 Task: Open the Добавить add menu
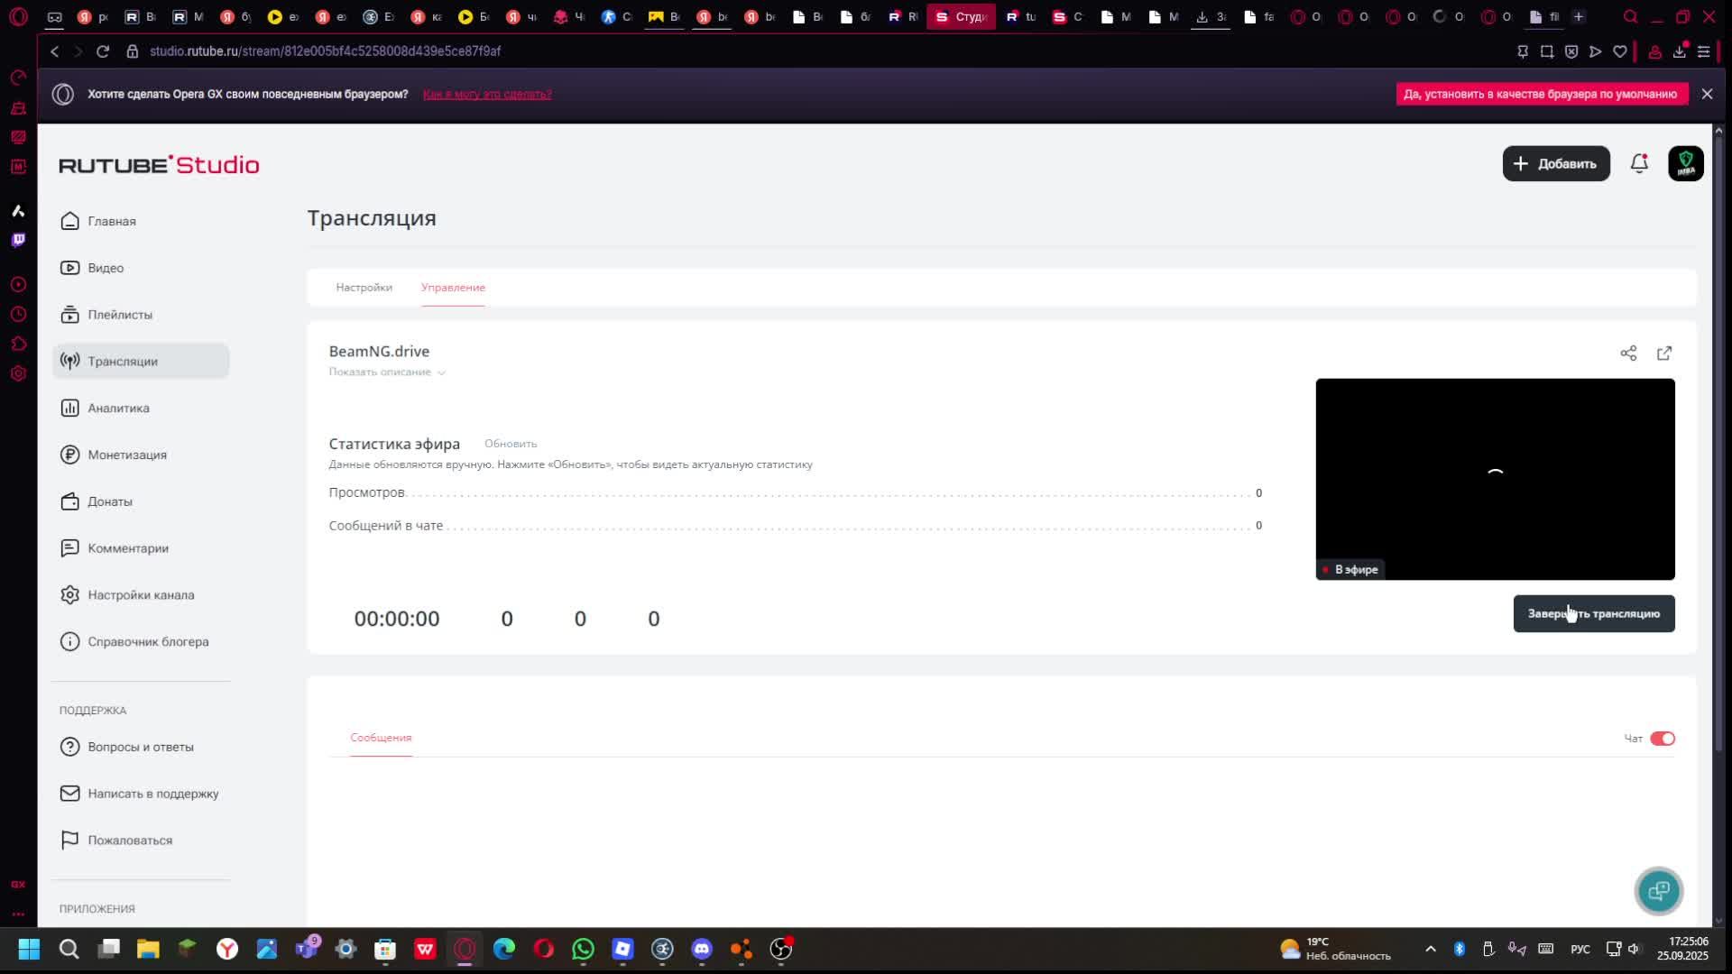(x=1555, y=164)
